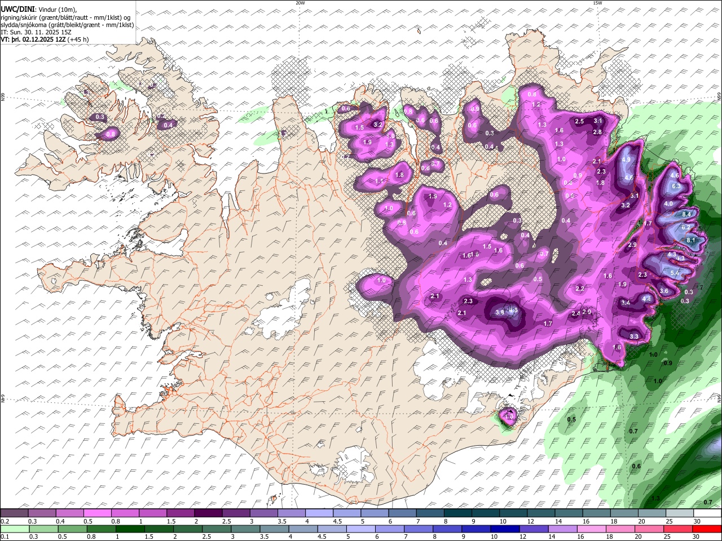The width and height of the screenshot is (722, 541).
Task: Select the top legend swatch between 0.2 and 0.3
Action: coord(15,513)
